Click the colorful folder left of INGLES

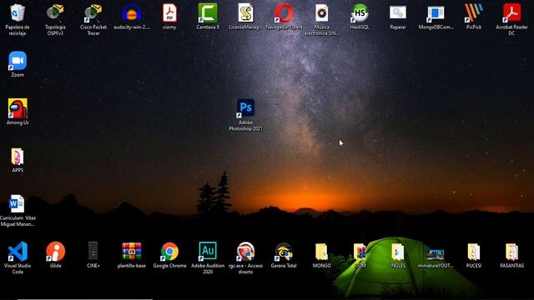click(360, 252)
